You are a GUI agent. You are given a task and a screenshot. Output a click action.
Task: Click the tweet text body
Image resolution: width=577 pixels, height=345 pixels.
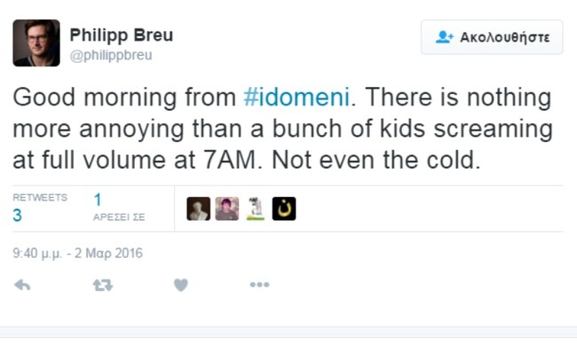(x=282, y=129)
